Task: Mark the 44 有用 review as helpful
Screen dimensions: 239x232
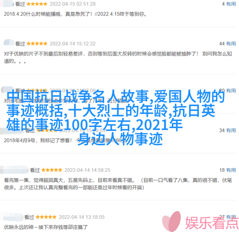Action: tap(227, 44)
